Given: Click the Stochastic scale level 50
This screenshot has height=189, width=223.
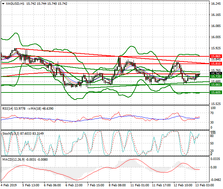Looking at the screenshot, I should tap(212, 143).
